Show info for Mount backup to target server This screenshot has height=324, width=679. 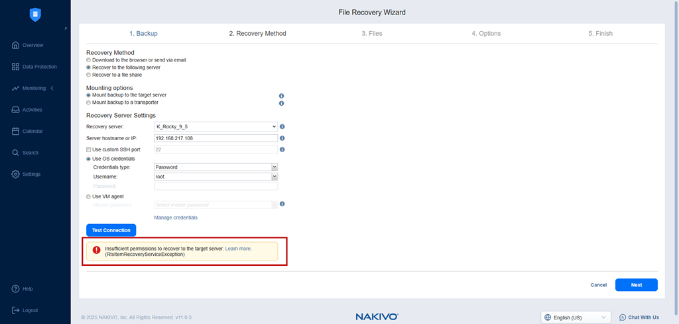[281, 96]
